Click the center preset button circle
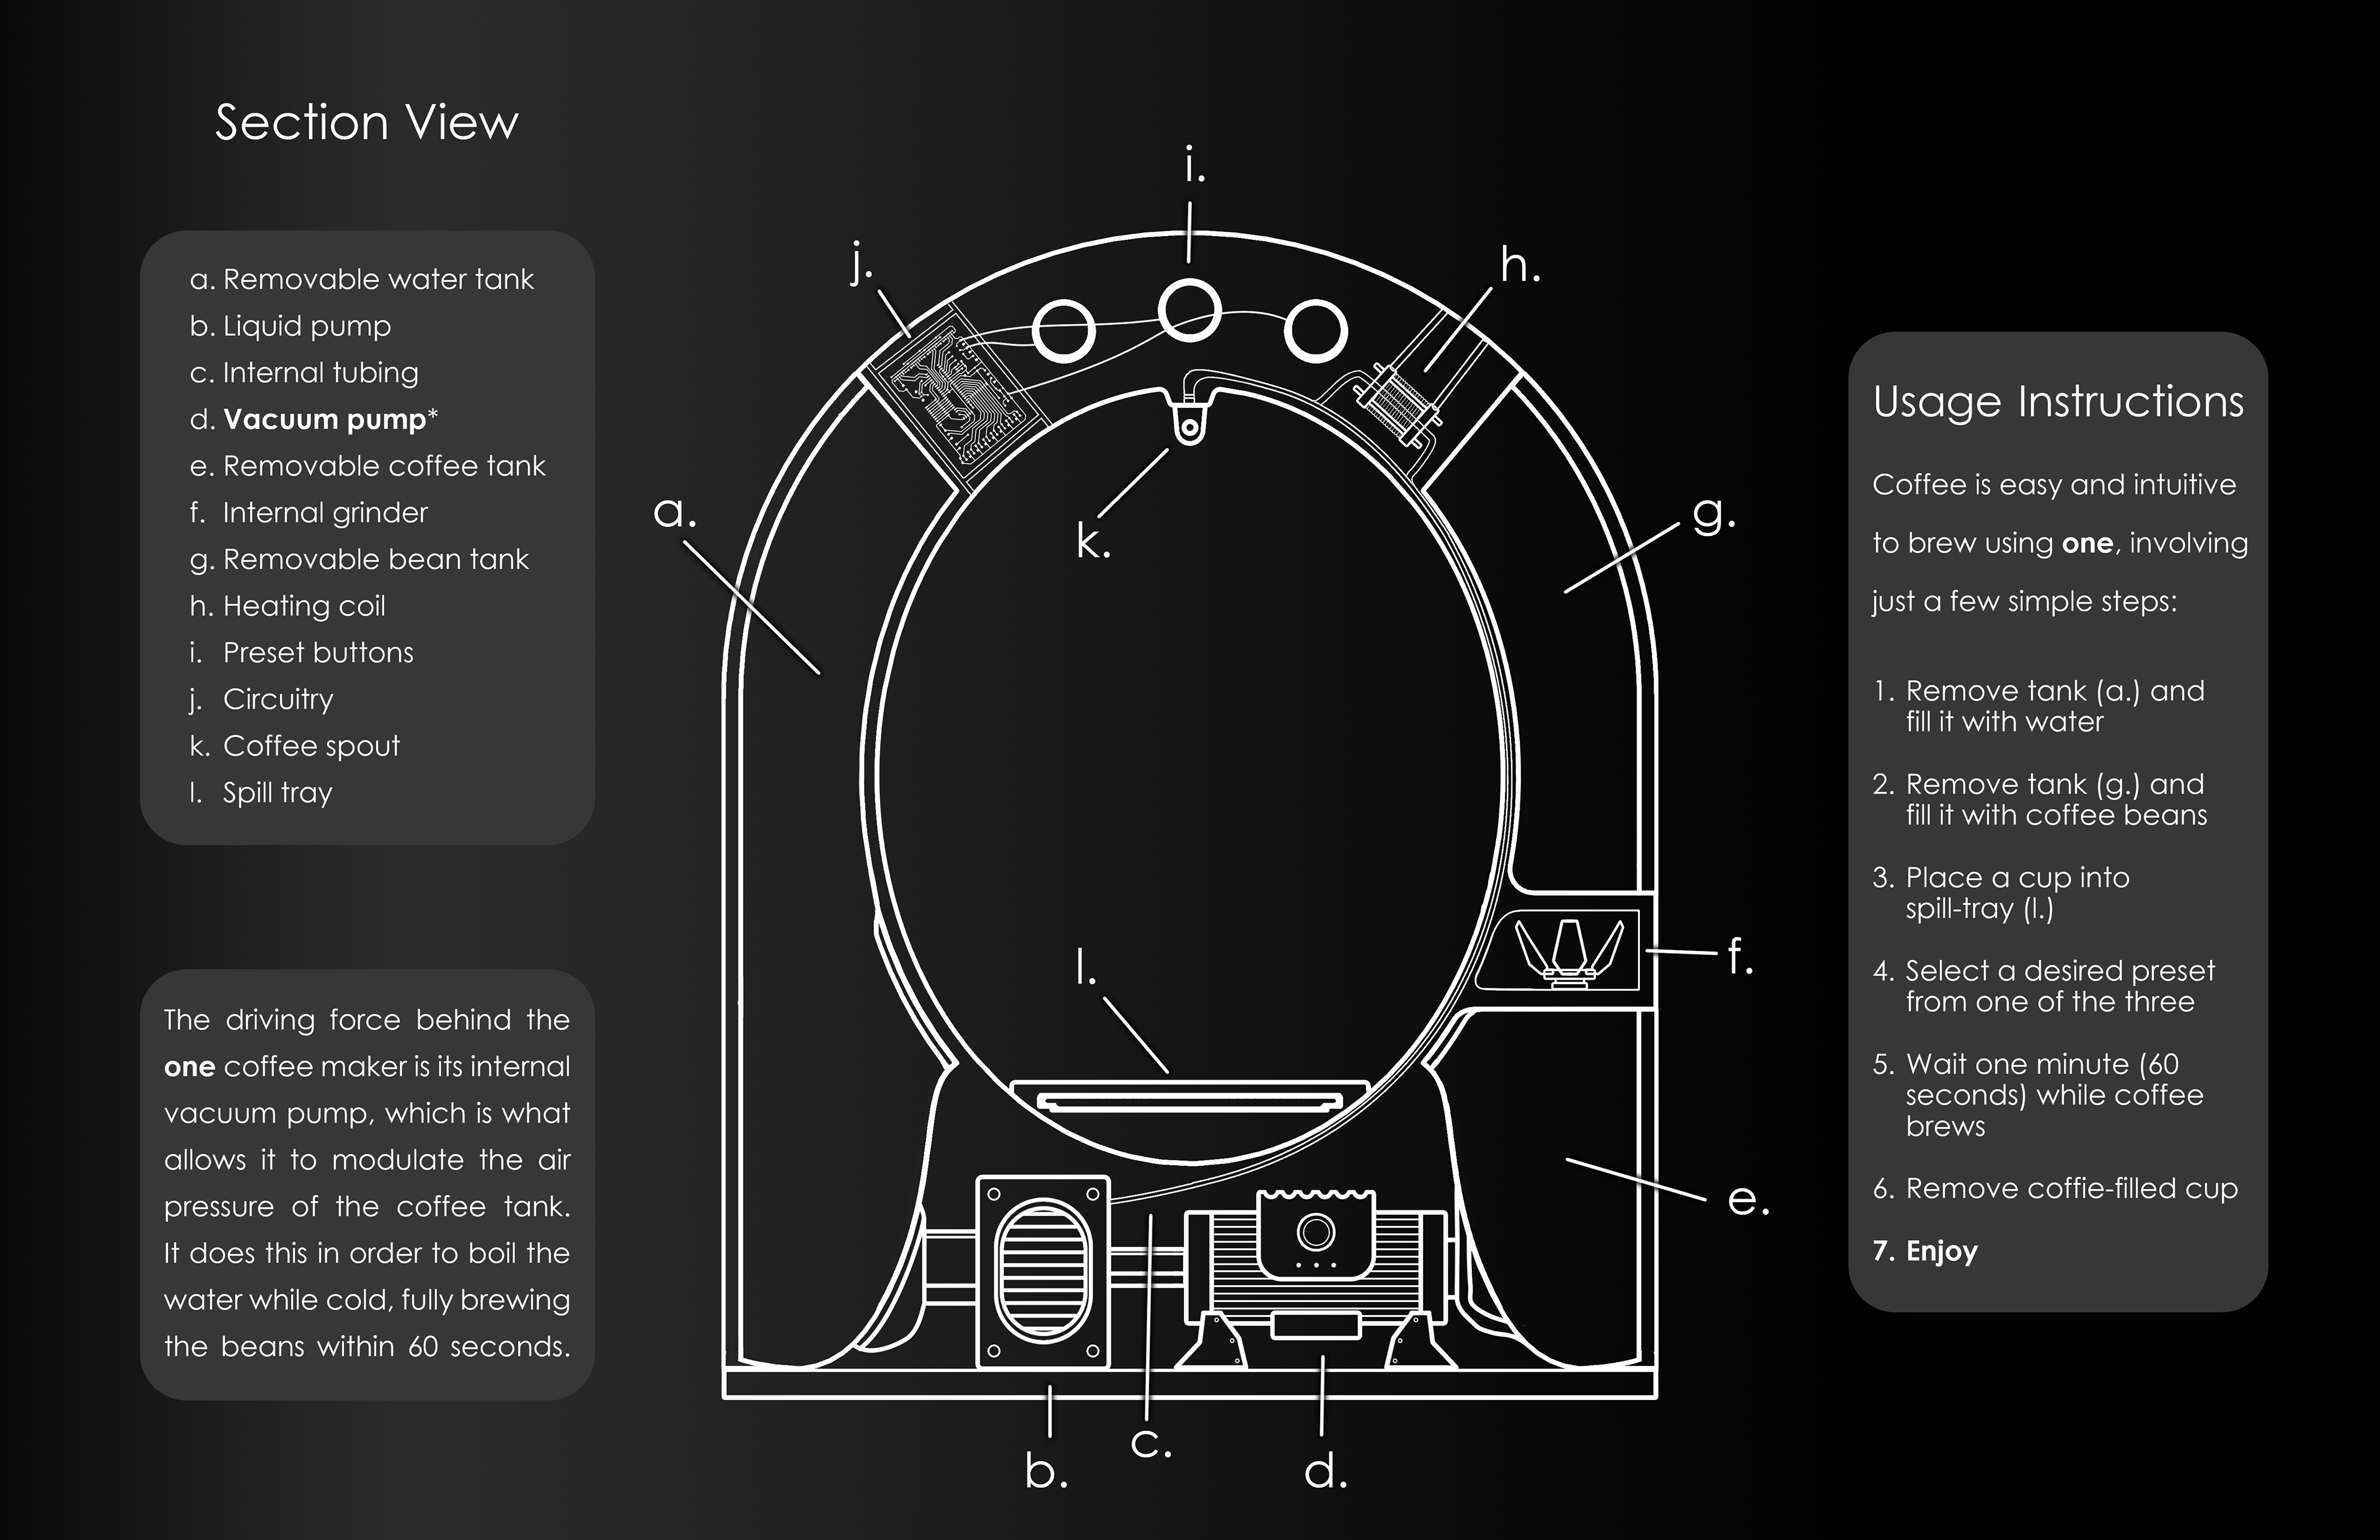The width and height of the screenshot is (2380, 1540). [x=1189, y=310]
